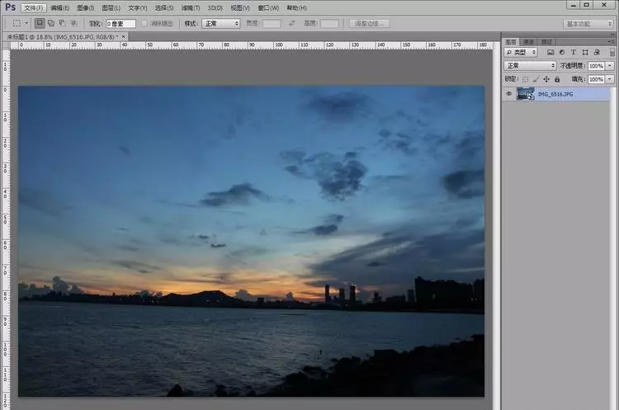Filter layers by shape layers icon

(x=585, y=52)
